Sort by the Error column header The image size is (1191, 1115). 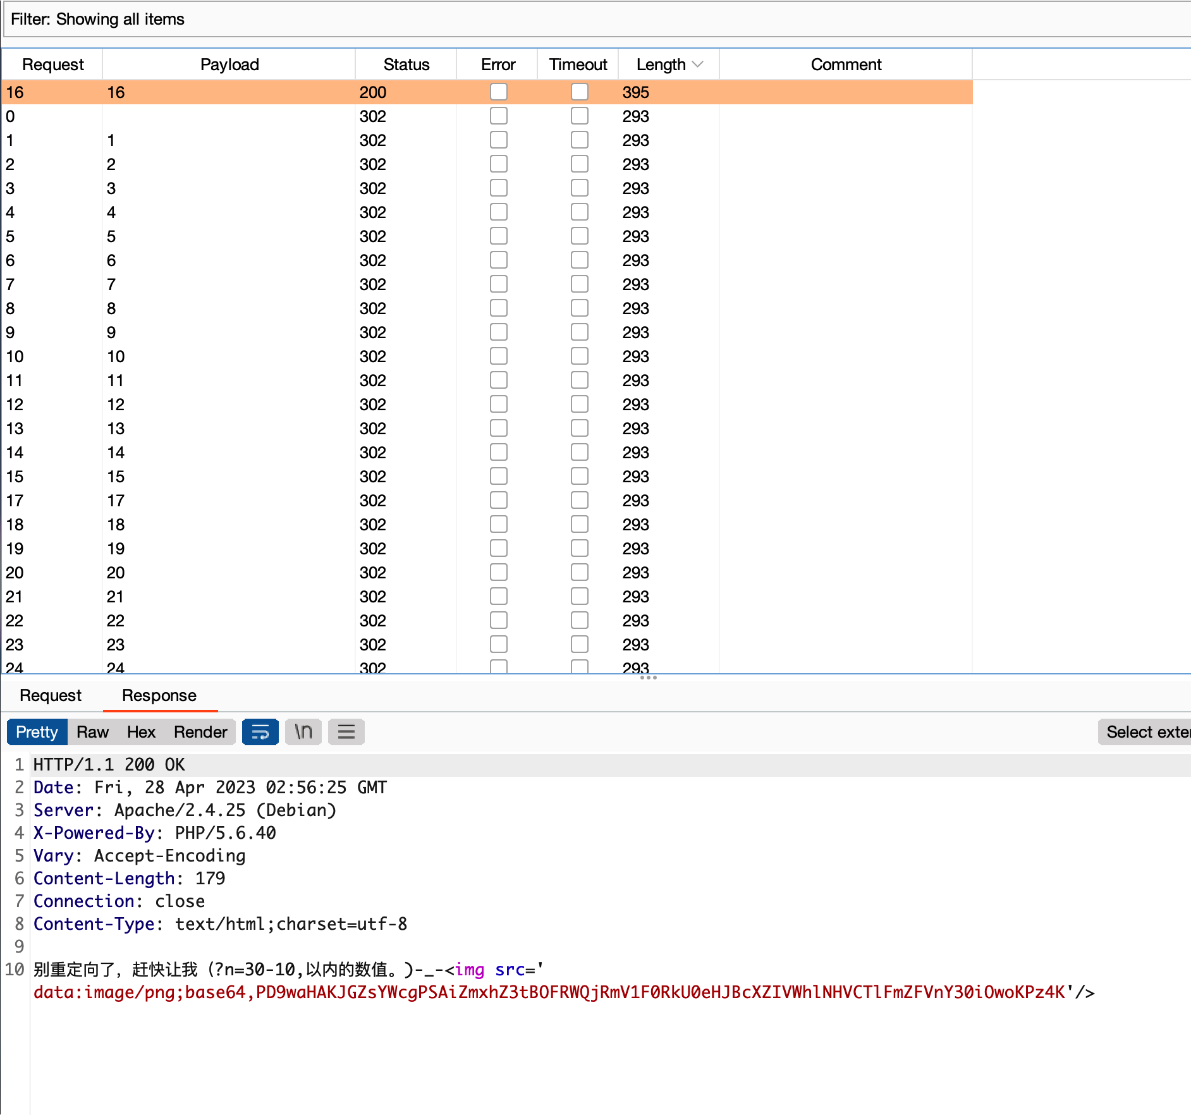point(498,64)
